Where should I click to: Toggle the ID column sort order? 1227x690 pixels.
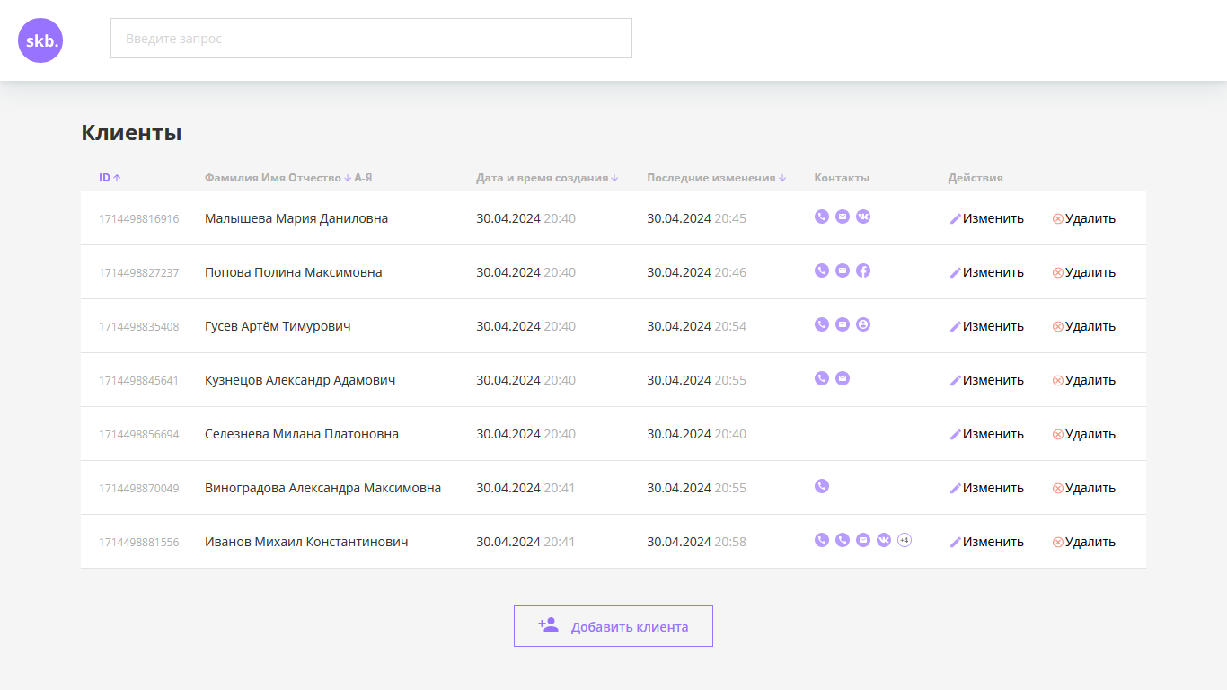click(110, 177)
